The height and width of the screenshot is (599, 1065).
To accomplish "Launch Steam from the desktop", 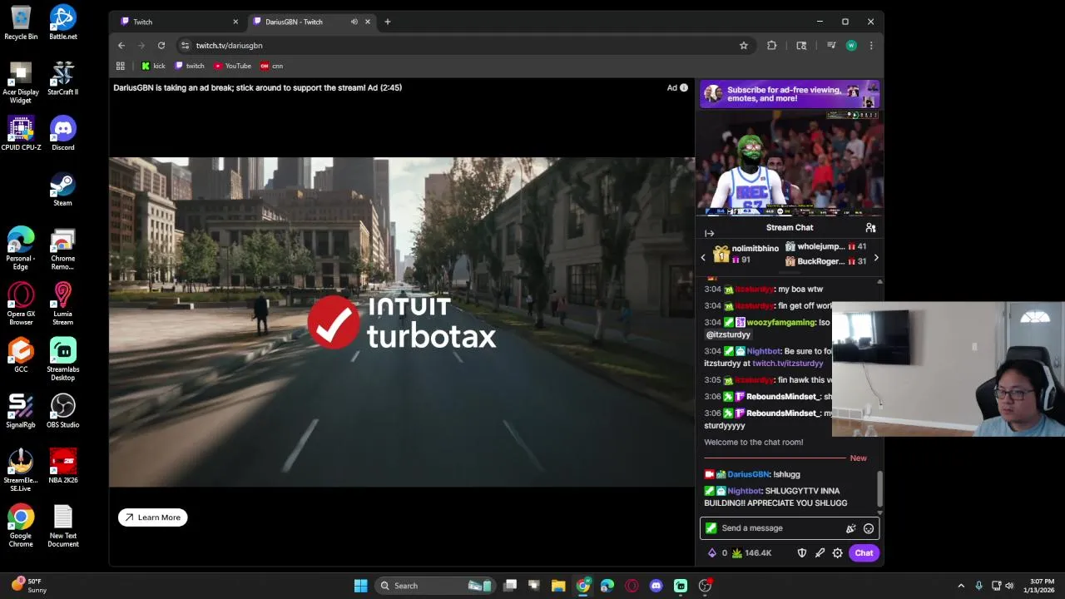I will tap(63, 189).
